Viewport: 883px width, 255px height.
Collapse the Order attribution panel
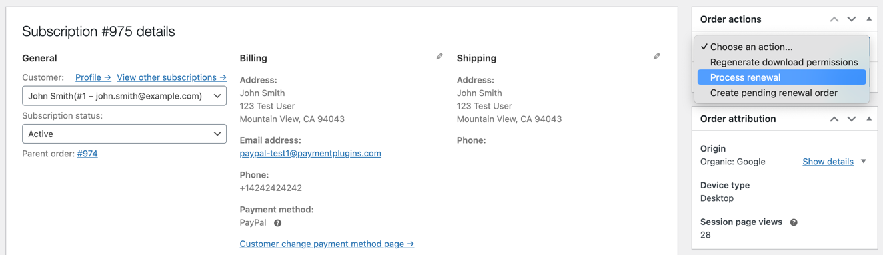(869, 119)
